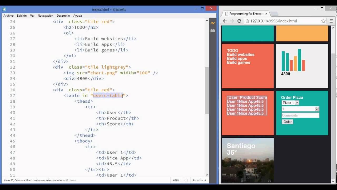Click the editor's vertical scrollbar thumb

coord(207,90)
